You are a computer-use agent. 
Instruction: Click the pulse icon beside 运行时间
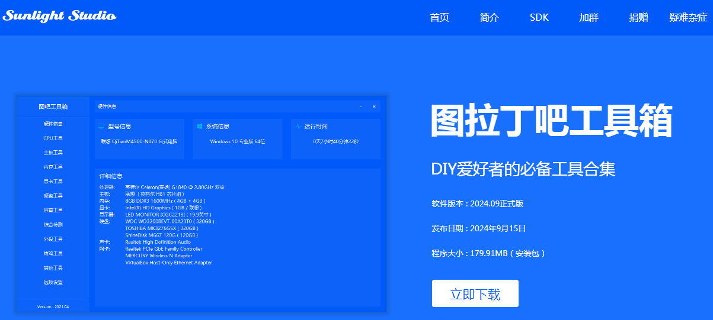tap(298, 127)
